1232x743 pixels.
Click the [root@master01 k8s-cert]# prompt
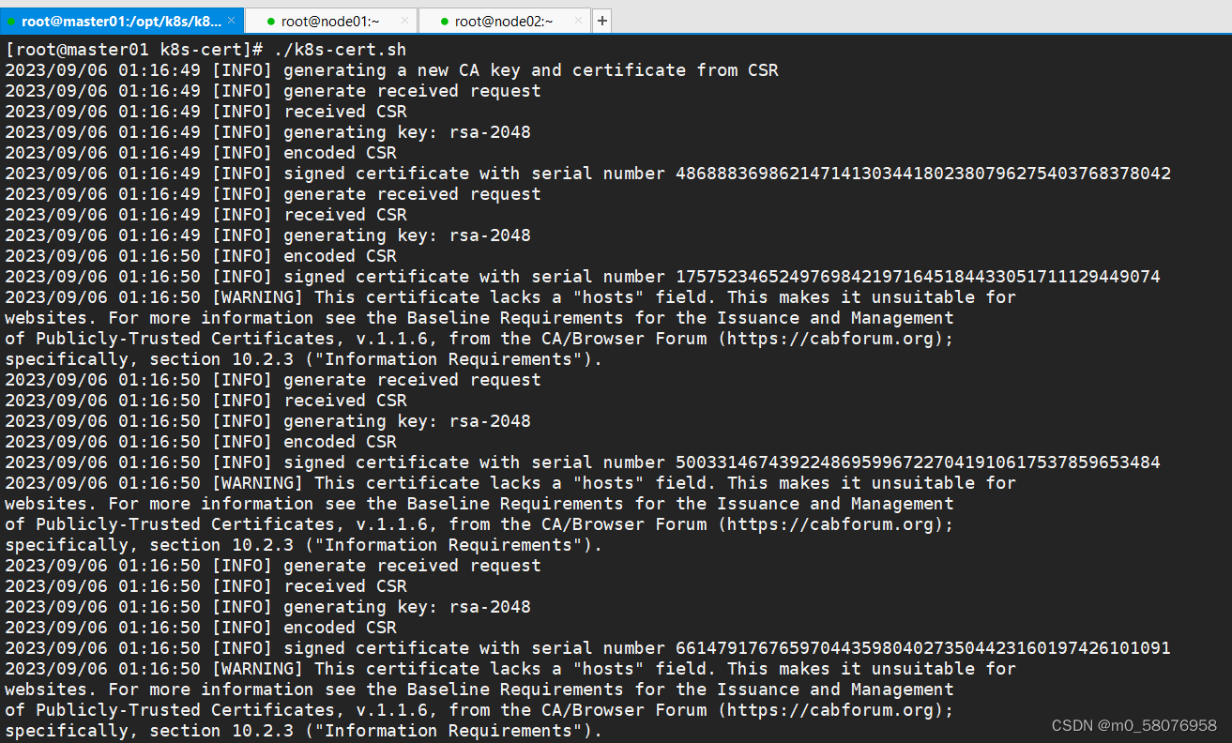click(x=134, y=50)
